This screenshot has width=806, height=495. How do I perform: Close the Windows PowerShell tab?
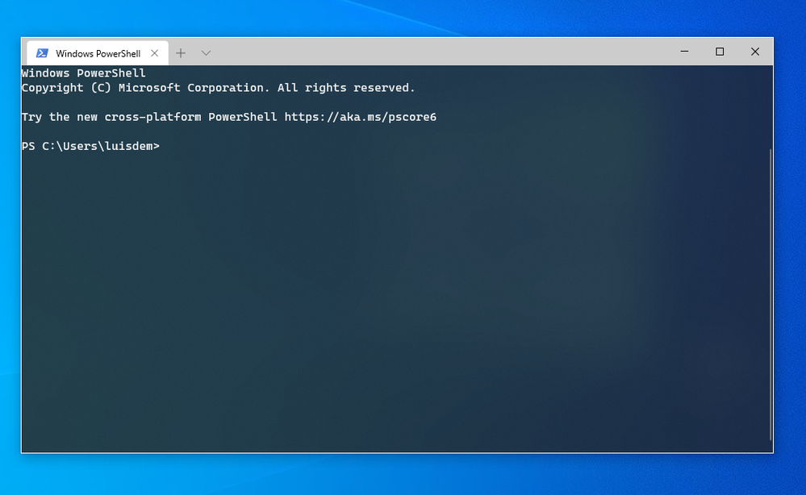coord(154,53)
